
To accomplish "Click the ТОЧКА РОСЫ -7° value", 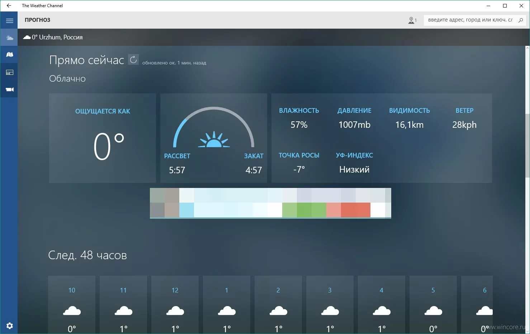I will point(299,169).
